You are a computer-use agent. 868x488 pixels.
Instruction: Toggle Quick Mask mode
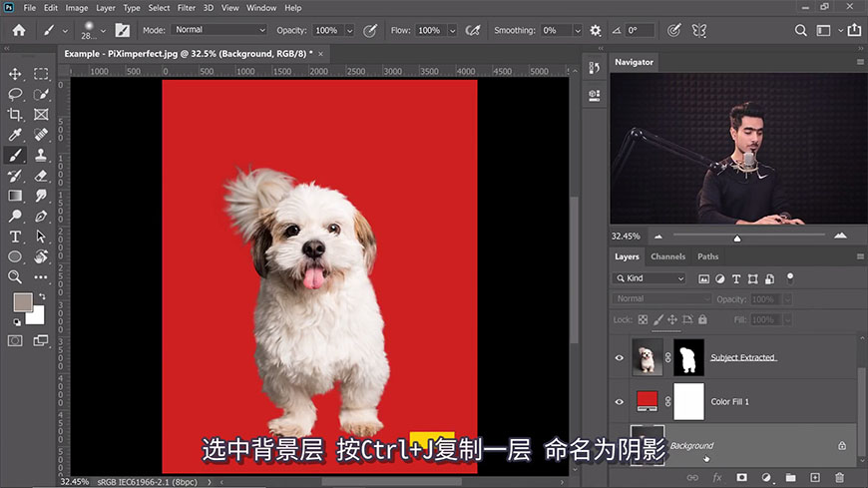[x=15, y=340]
